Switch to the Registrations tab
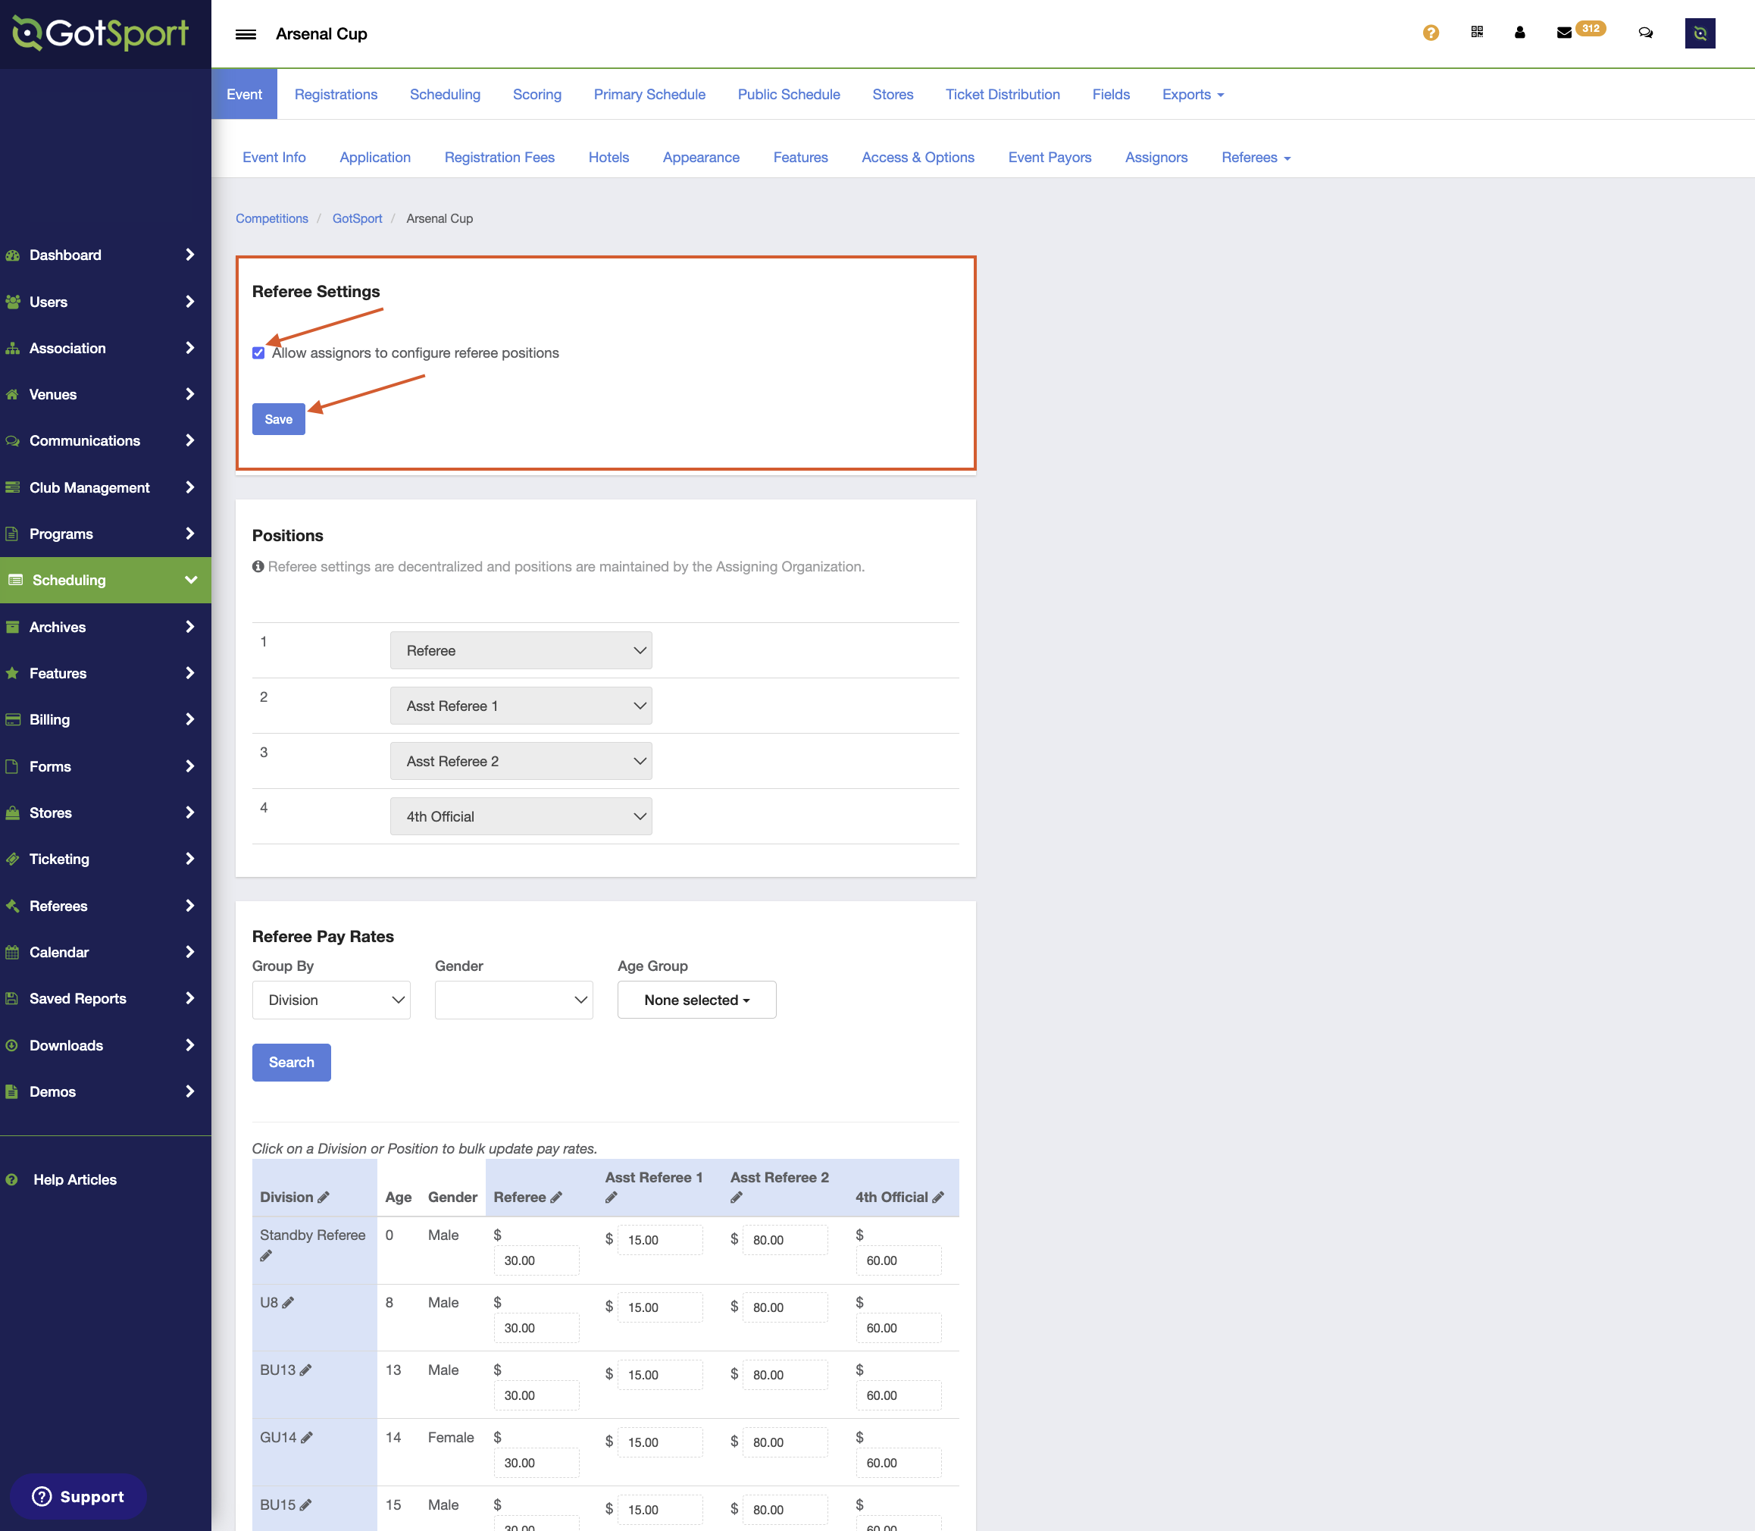 [336, 95]
